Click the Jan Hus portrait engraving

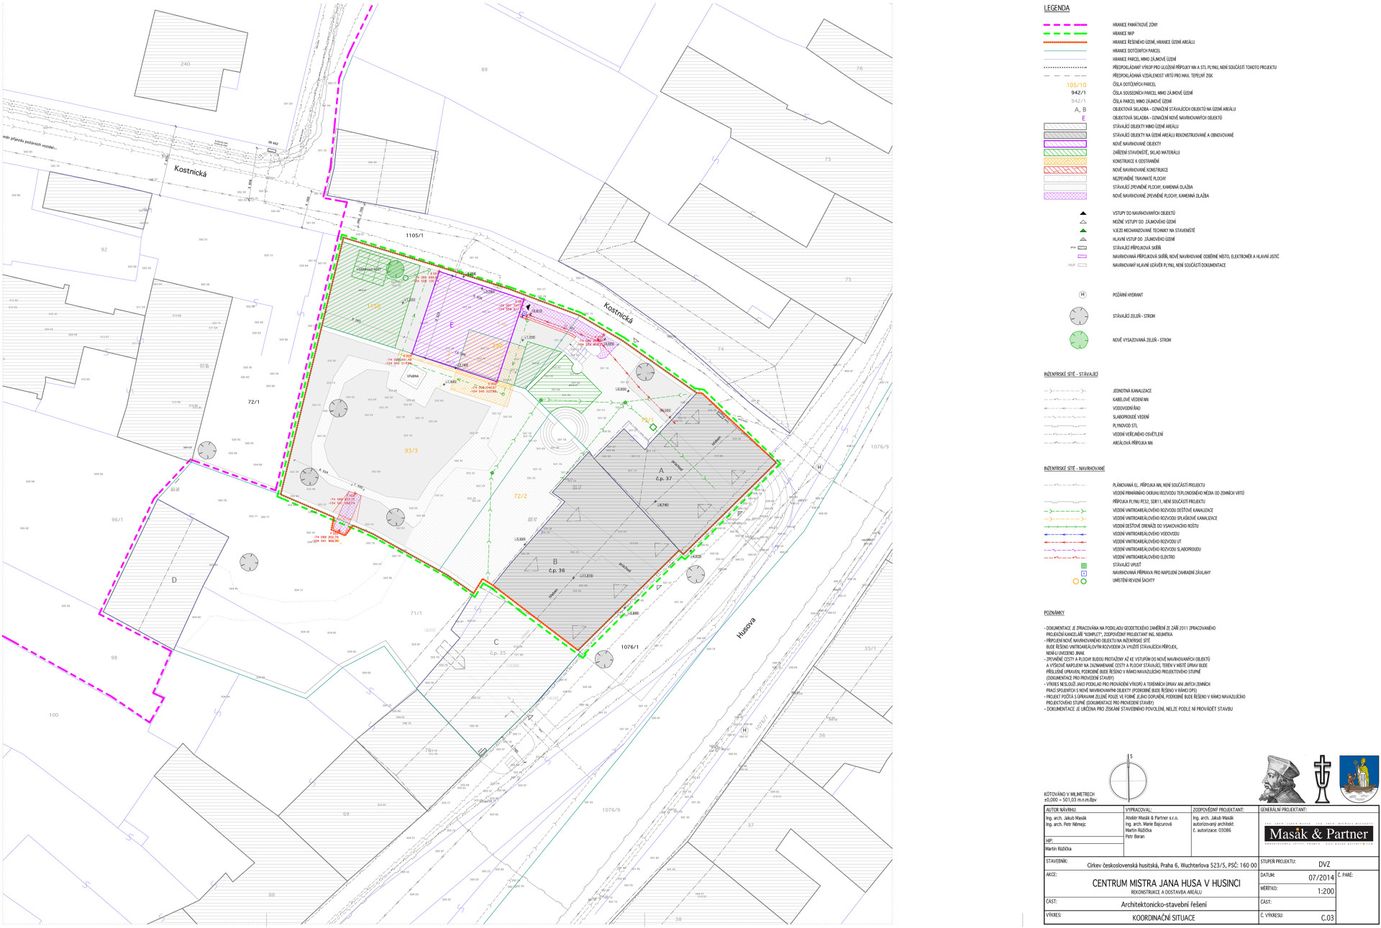[1282, 779]
